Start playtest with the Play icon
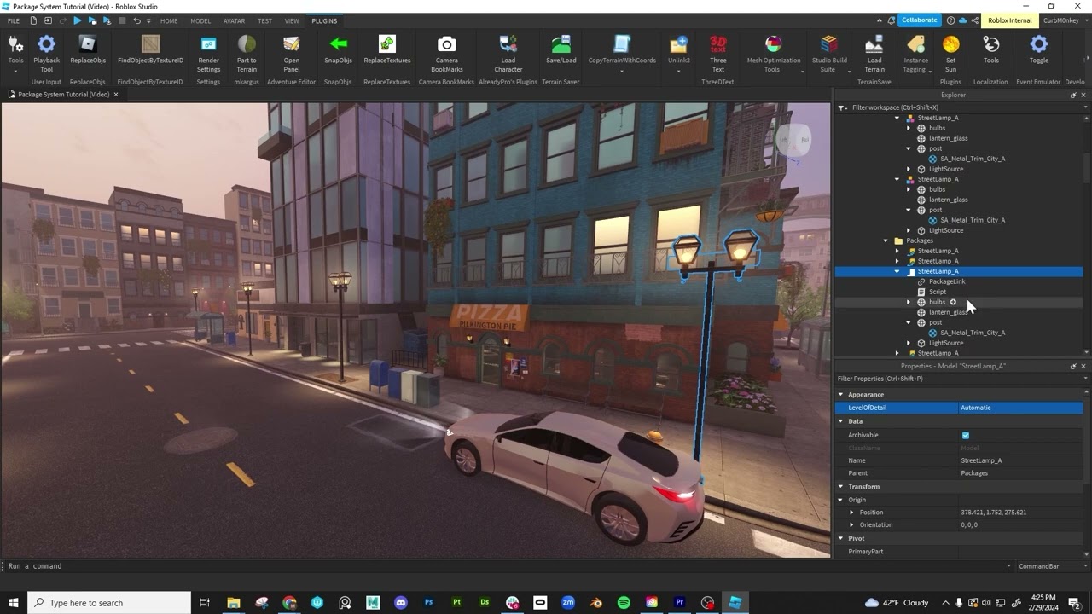This screenshot has width=1092, height=614. pos(78,20)
